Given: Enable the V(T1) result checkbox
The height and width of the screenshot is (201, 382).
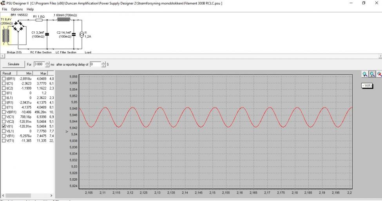Looking at the screenshot, I should point(4,140).
